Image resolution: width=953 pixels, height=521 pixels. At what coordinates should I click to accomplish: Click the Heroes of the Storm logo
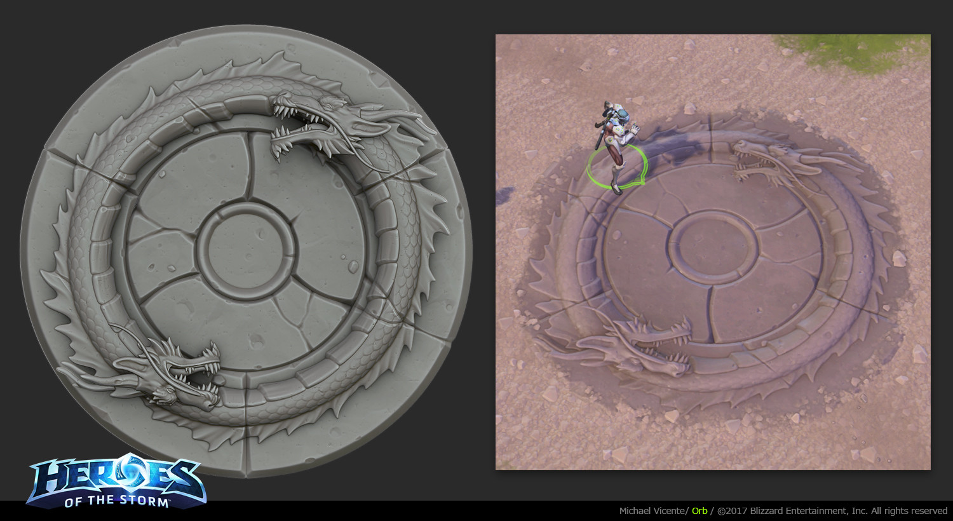pyautogui.click(x=117, y=481)
